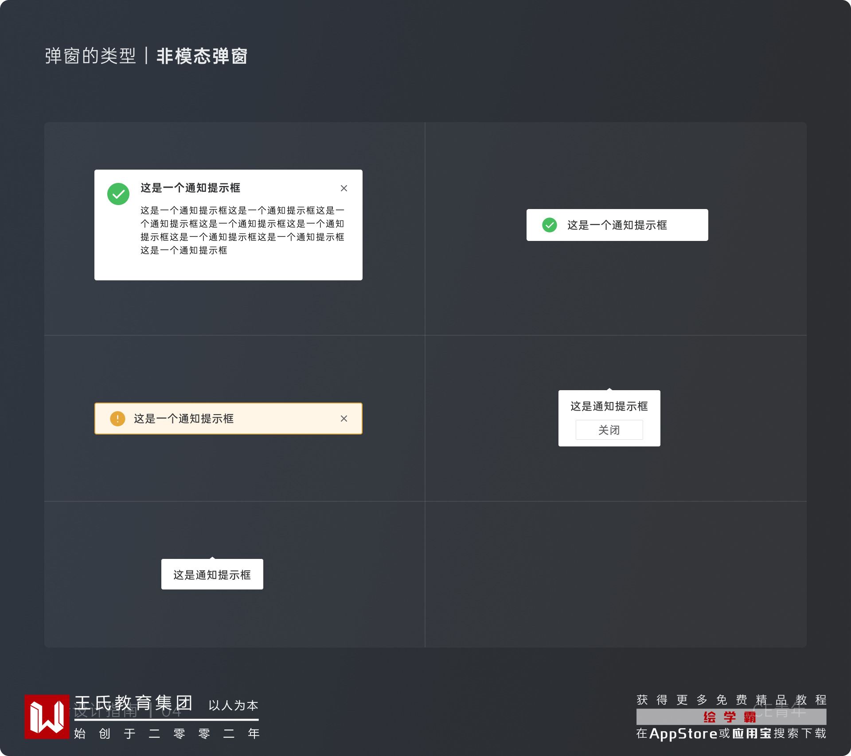
Task: Click the popover title 这是通知提示框 above 关闭
Action: pyautogui.click(x=609, y=406)
